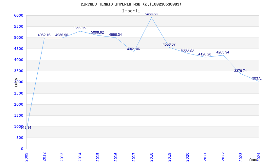The image size is (262, 163).
Task: Click the 2500 y-axis value
Action: pyautogui.click(x=19, y=93)
